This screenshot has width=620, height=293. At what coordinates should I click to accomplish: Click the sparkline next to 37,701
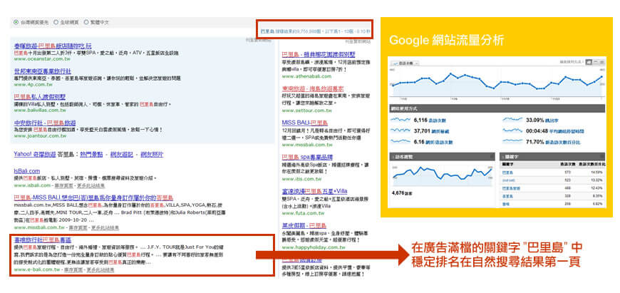point(401,131)
